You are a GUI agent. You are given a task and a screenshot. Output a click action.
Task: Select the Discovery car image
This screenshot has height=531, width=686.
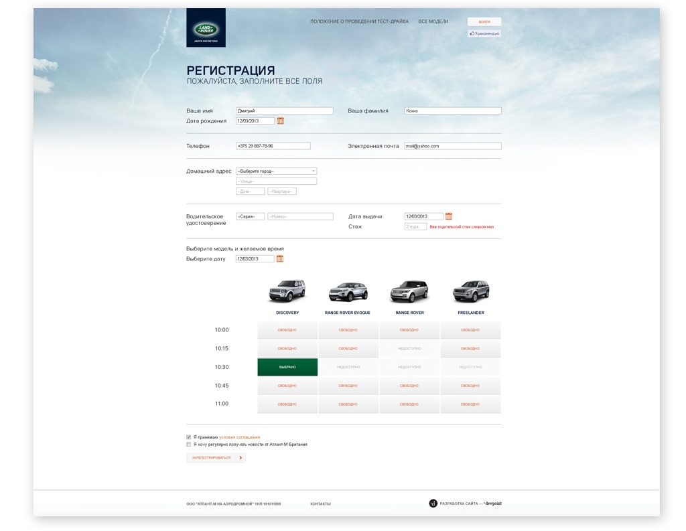pos(287,291)
